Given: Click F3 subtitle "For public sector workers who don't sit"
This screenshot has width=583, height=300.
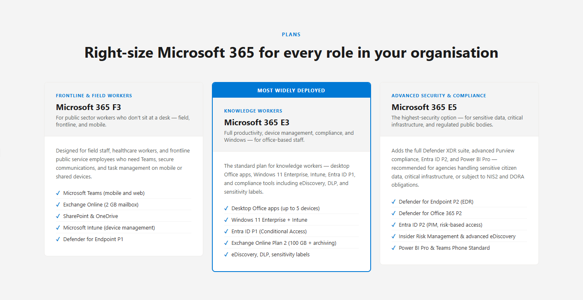Looking at the screenshot, I should [x=123, y=121].
